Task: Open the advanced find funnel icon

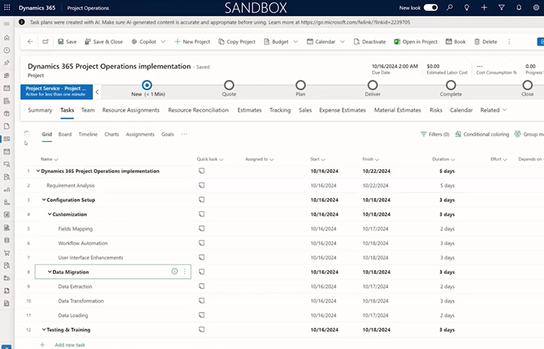Action: (501, 8)
